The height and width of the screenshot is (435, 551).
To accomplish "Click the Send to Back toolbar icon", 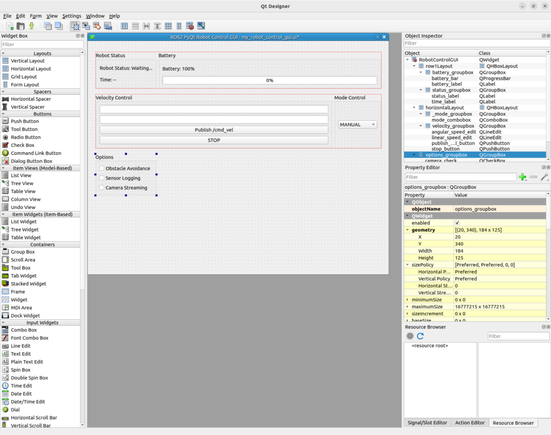I will (x=48, y=26).
